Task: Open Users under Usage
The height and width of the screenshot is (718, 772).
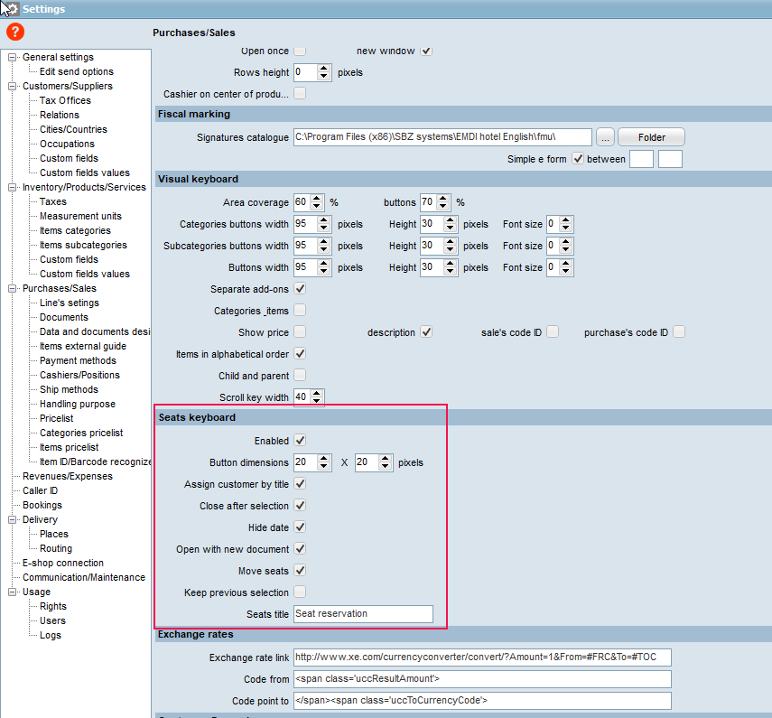Action: (52, 620)
